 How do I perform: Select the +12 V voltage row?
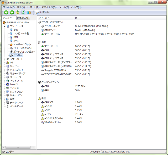tap(62, 114)
